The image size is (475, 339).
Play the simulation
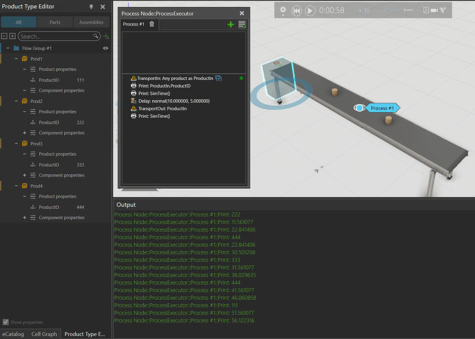coord(310,11)
